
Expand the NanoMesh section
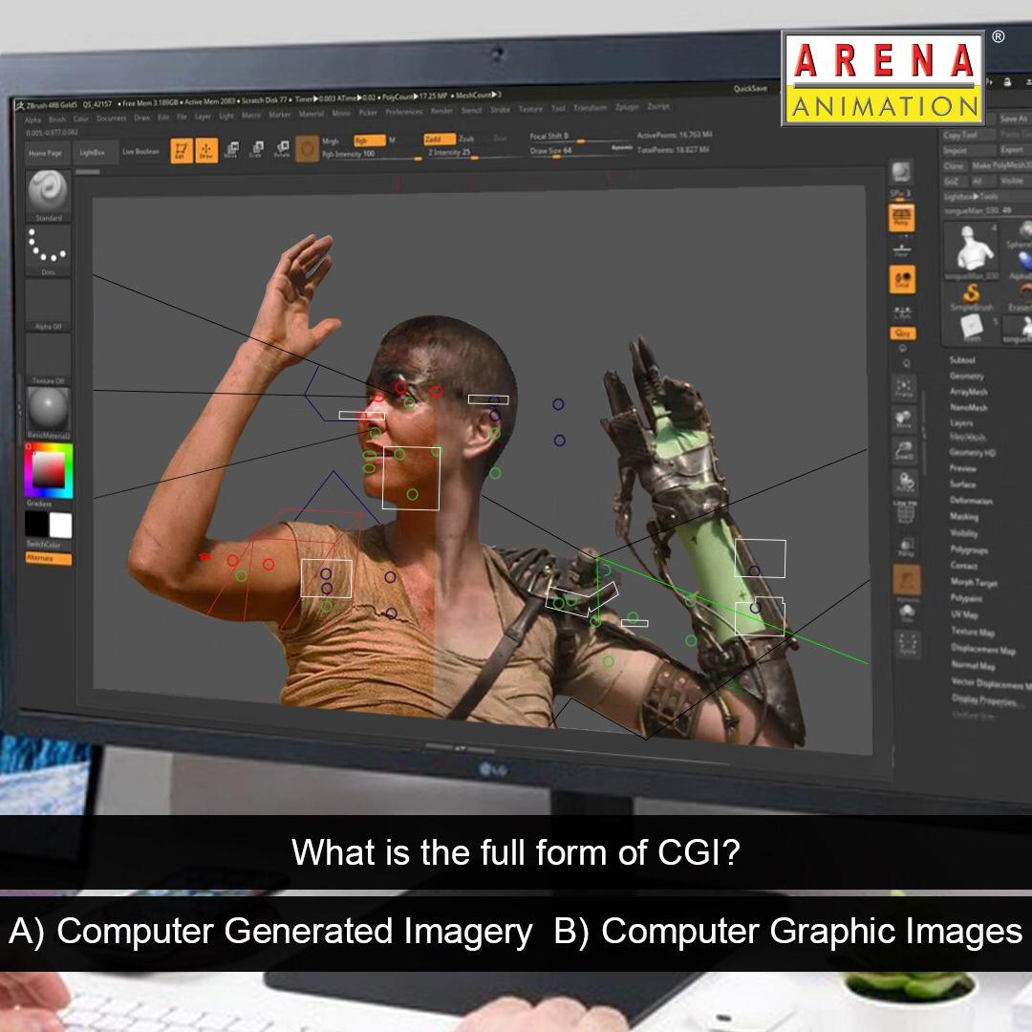point(969,407)
